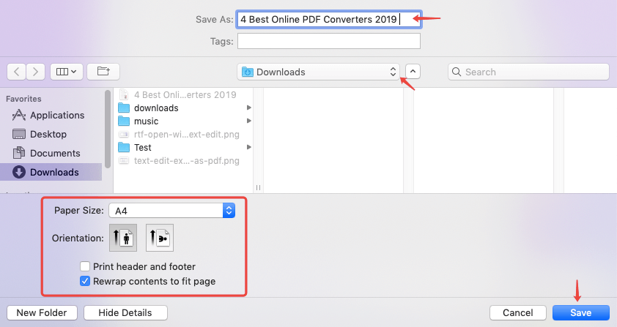Open the column view options button
Image resolution: width=617 pixels, height=327 pixels.
[67, 72]
